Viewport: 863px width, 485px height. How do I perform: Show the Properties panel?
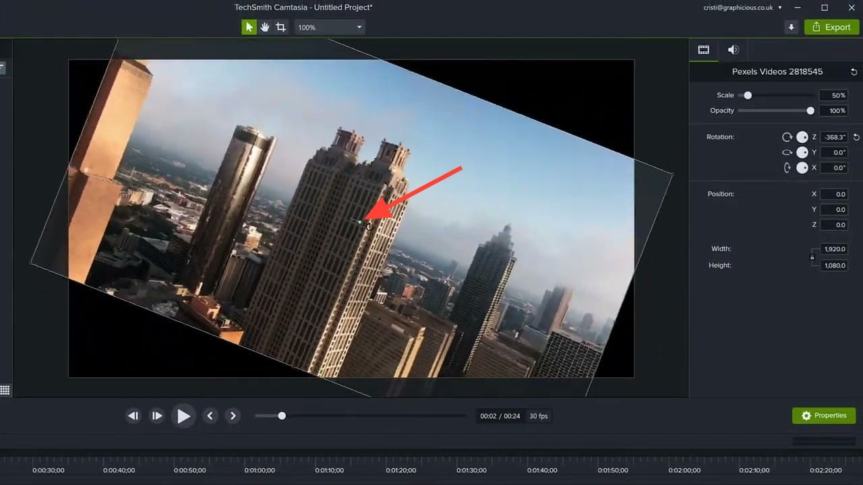pos(824,415)
